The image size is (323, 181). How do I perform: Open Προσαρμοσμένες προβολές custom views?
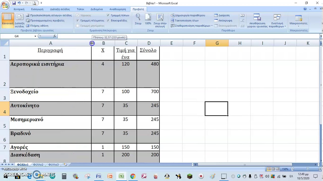click(45, 21)
